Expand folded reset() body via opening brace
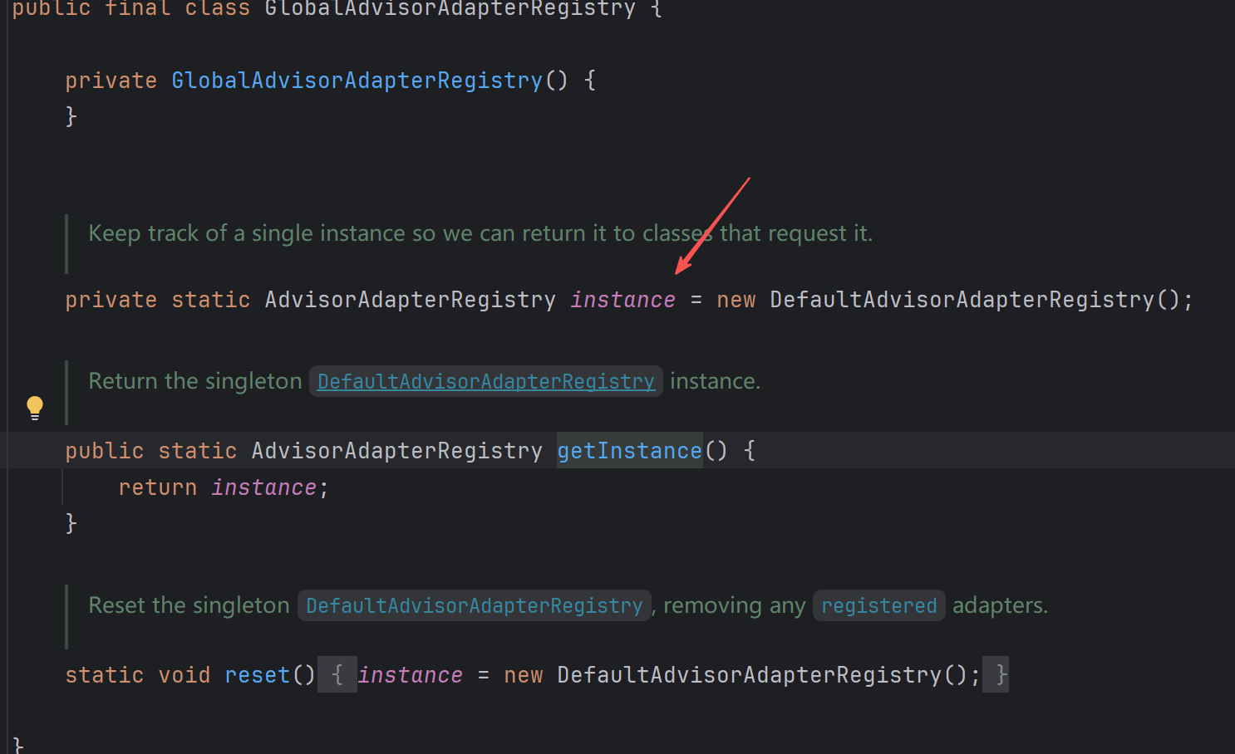This screenshot has width=1235, height=754. pyautogui.click(x=337, y=675)
